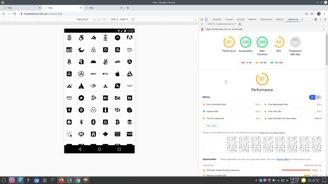This screenshot has height=184, width=328.
Task: Jump to the SEO score gauge
Action: pyautogui.click(x=279, y=42)
